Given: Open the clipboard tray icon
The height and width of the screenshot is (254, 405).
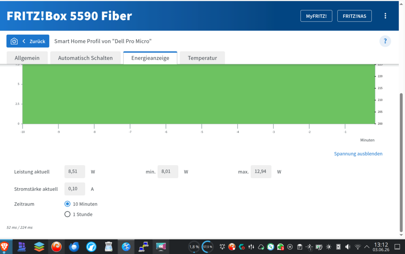Looking at the screenshot, I should [300, 247].
